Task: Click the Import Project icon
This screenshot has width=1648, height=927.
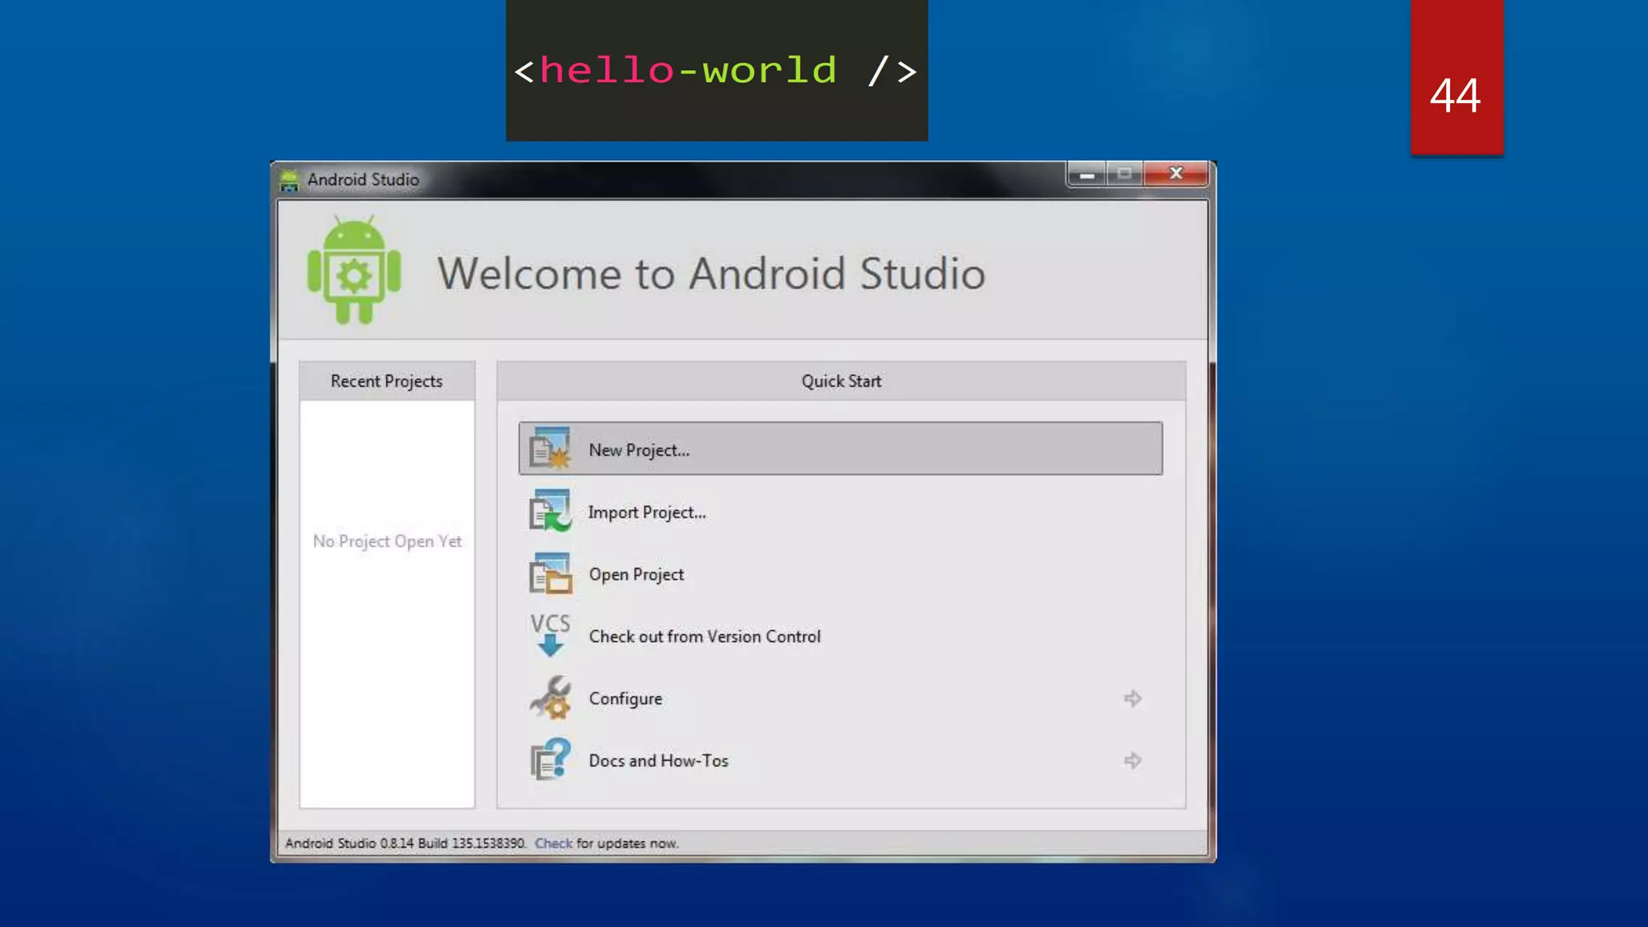Action: [550, 511]
